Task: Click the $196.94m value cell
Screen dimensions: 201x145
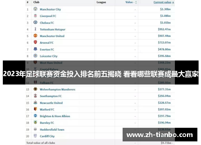Action: [x=164, y=123]
